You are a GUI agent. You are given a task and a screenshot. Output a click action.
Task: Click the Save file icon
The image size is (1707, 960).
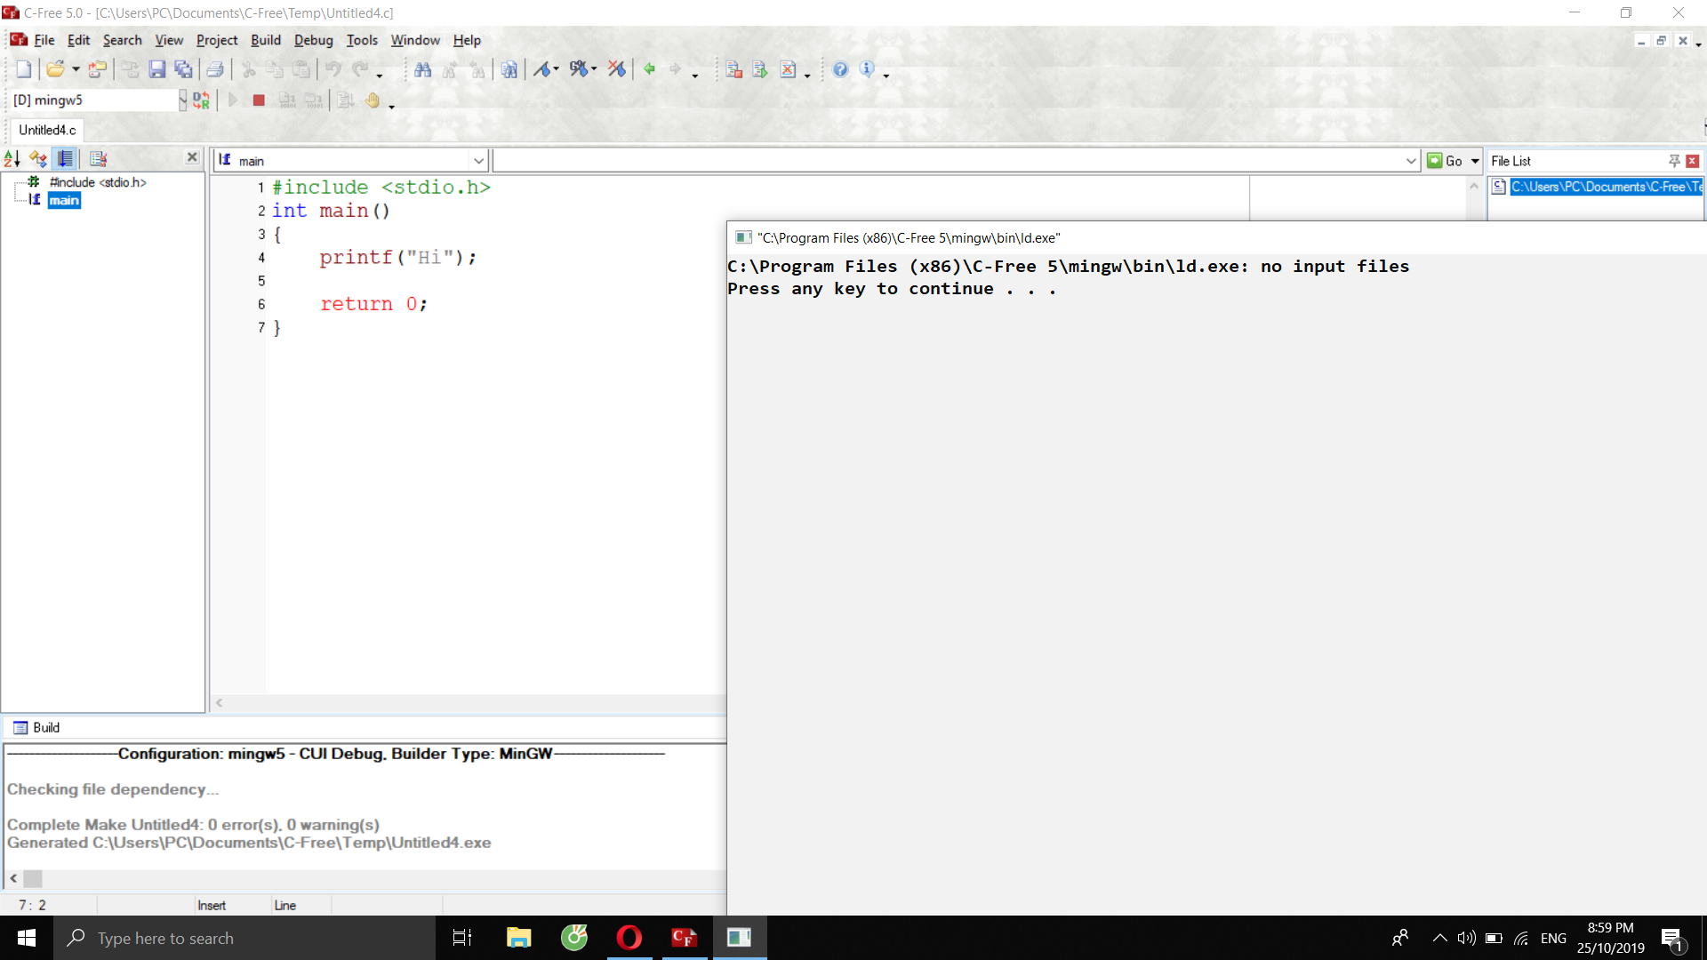pyautogui.click(x=157, y=69)
